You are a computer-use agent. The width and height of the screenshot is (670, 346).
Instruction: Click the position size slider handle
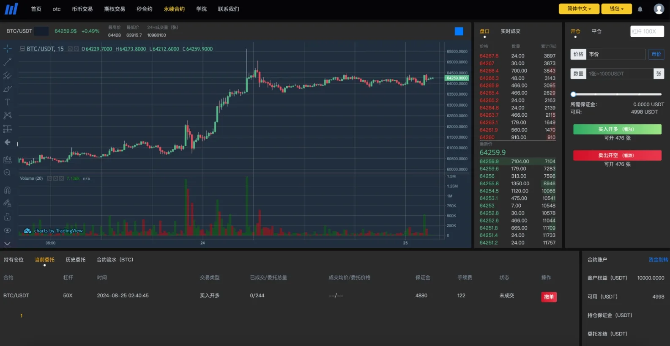[x=573, y=94]
